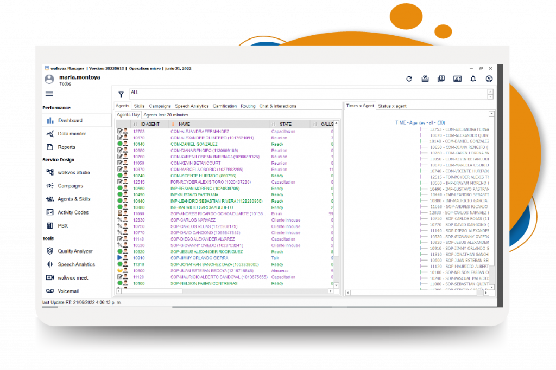Select the Agents last 20 minutes tab
The image size is (556, 370).
pos(166,115)
